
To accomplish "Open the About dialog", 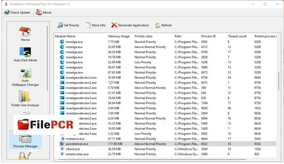I will click(x=43, y=13).
